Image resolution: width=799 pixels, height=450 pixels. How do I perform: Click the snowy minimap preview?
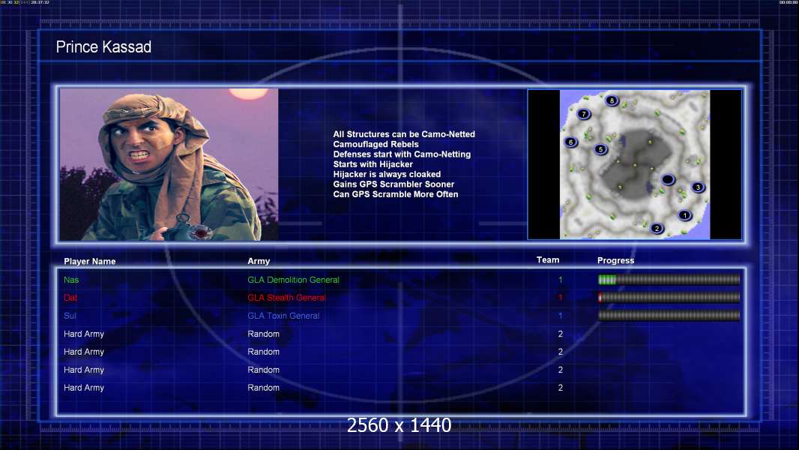tap(634, 164)
